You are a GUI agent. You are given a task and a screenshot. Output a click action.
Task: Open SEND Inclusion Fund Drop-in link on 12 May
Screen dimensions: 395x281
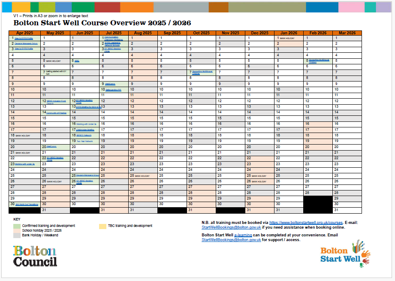pyautogui.click(x=56, y=102)
